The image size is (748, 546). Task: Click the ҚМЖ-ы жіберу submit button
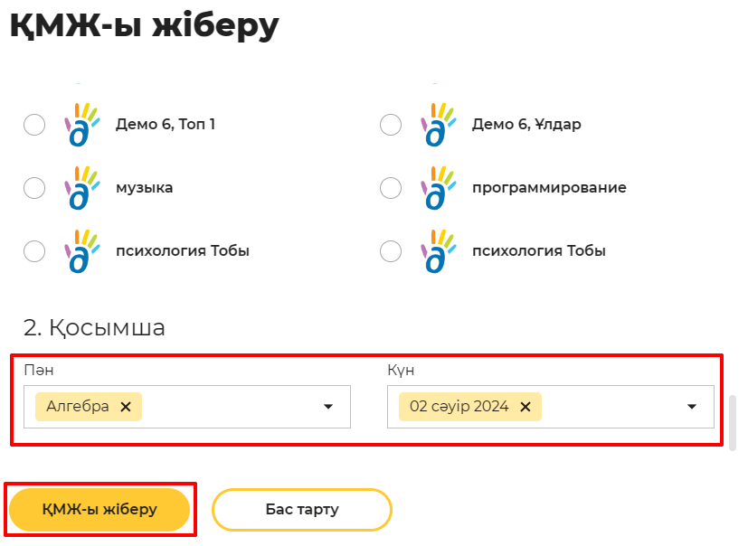(99, 510)
